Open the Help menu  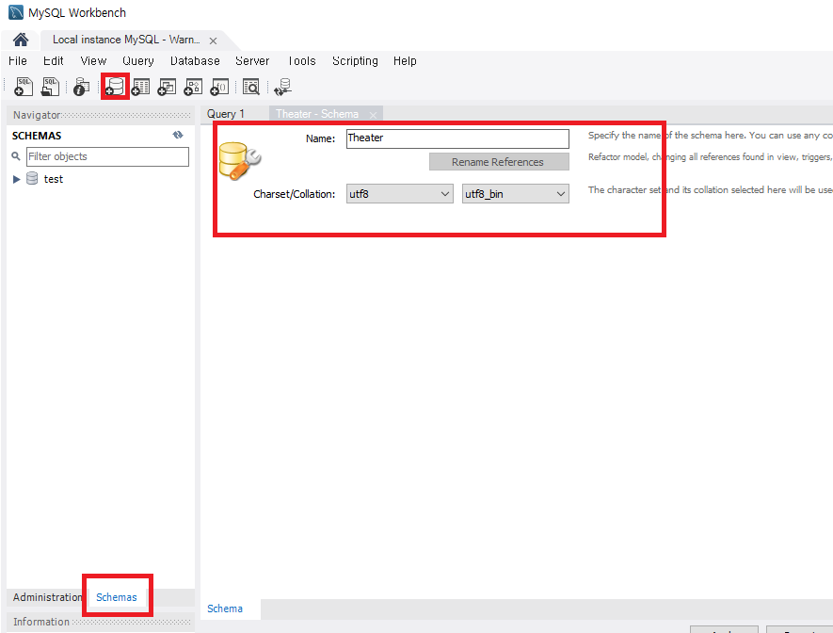coord(405,61)
